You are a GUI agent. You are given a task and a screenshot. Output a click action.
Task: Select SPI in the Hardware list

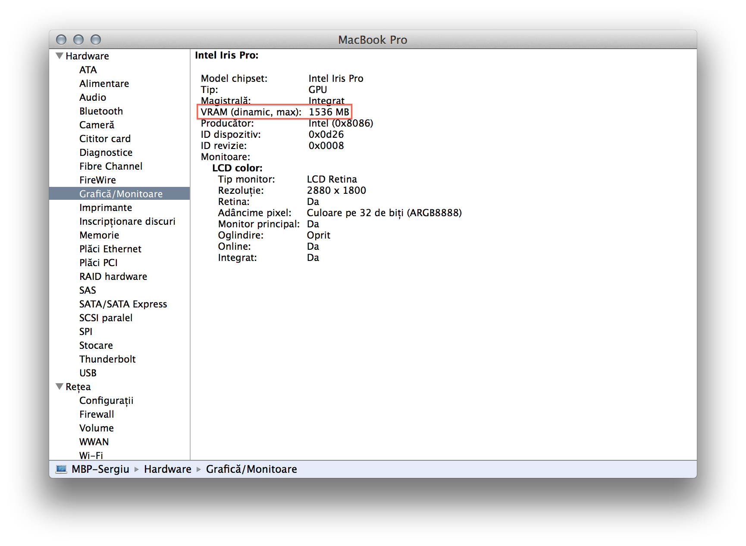click(x=86, y=332)
